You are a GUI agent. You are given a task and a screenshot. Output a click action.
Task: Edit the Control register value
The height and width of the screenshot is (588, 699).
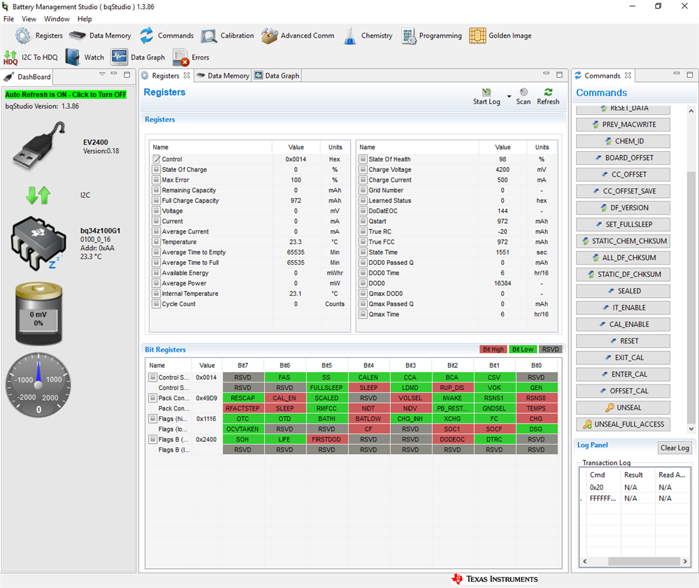tap(296, 159)
